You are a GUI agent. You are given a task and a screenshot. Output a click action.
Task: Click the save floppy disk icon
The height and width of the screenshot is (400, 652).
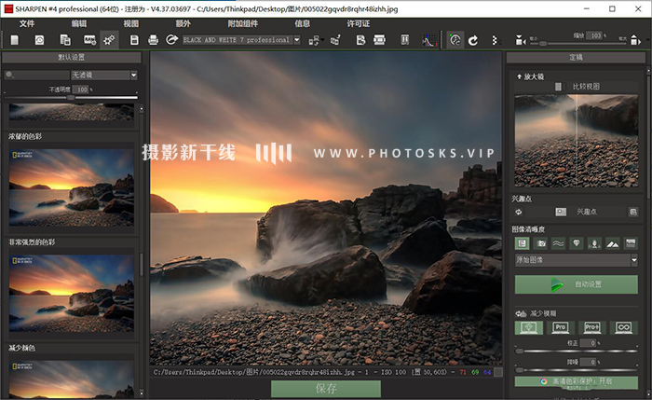coord(134,40)
